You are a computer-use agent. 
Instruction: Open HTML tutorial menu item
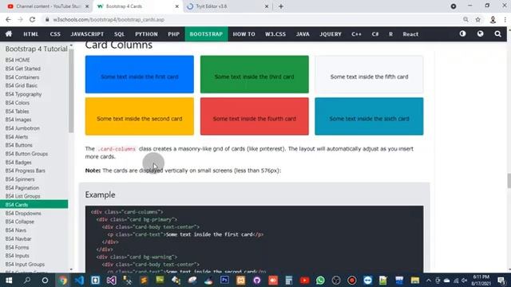pos(31,33)
